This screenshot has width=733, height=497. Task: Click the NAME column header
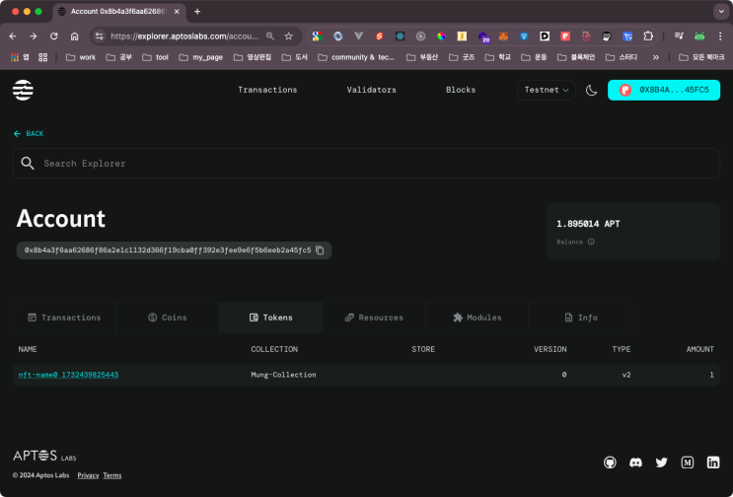click(28, 349)
